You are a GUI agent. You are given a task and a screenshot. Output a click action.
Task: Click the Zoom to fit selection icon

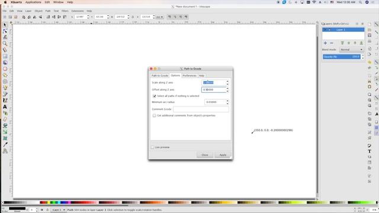(x=370, y=95)
